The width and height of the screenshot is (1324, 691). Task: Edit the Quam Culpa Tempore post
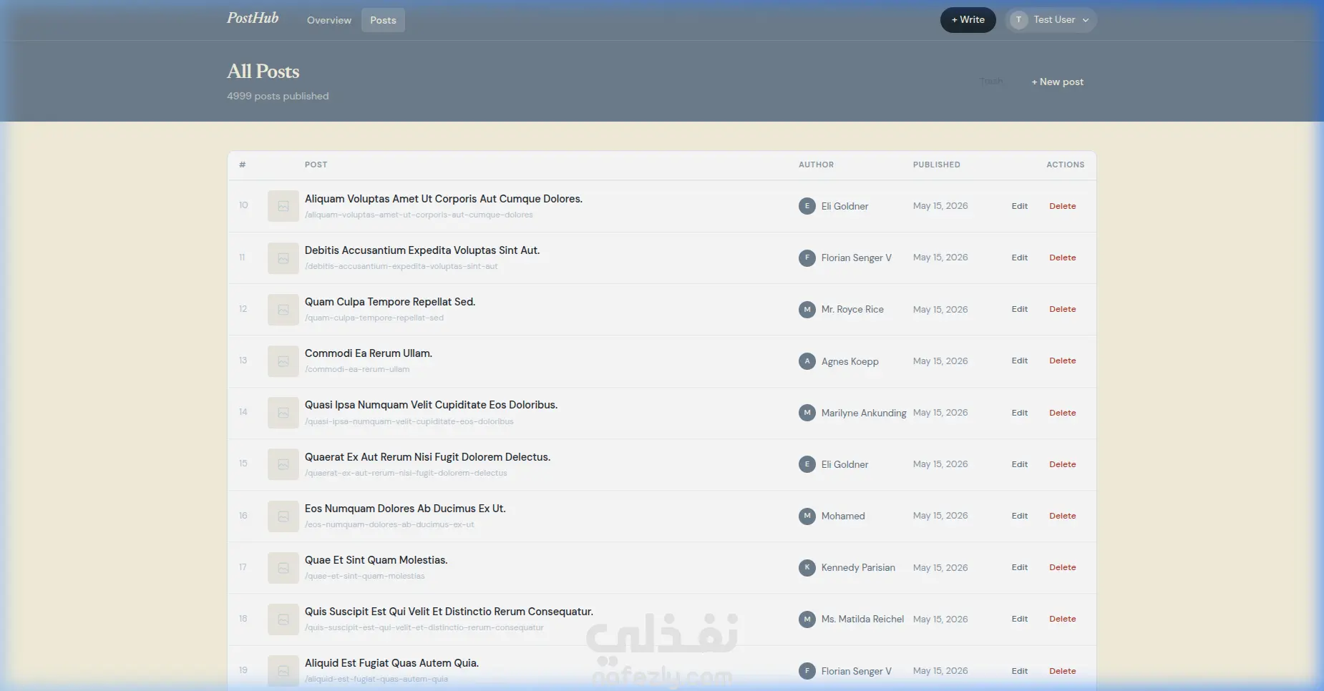click(x=1019, y=309)
